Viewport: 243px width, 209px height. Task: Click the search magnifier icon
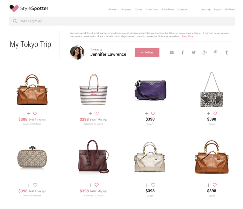tap(15, 21)
